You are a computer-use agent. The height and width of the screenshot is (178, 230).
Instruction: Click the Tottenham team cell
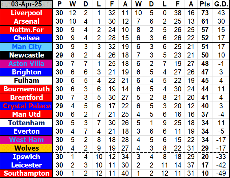click(x=27, y=123)
